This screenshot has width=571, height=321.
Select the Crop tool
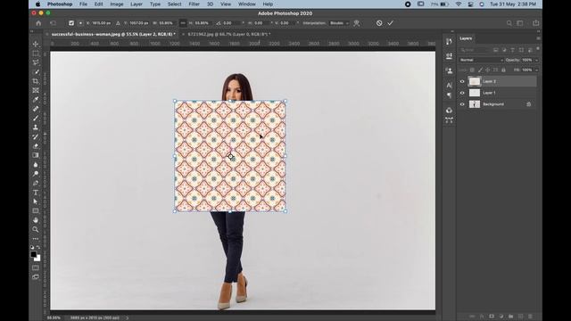click(x=36, y=81)
